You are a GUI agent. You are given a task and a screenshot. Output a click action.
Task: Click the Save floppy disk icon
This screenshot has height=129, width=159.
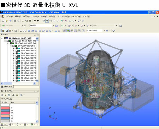click(10, 21)
